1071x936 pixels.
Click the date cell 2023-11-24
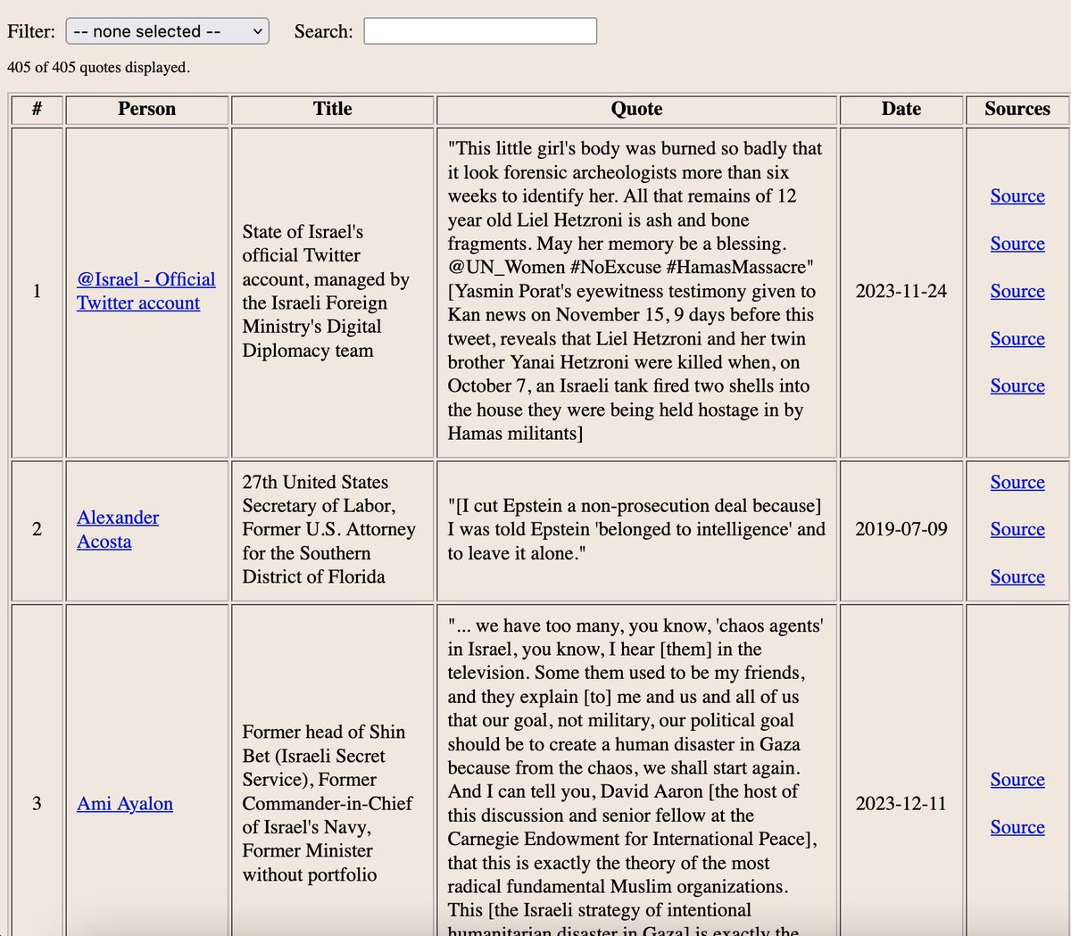[901, 291]
